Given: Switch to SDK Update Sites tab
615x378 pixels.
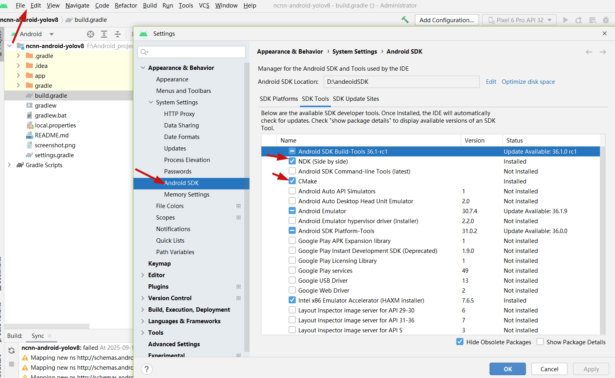Looking at the screenshot, I should click(x=356, y=99).
